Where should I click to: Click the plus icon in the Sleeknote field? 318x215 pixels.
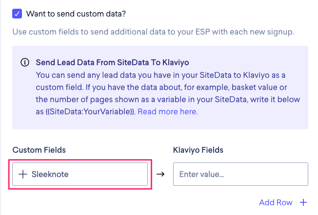[x=22, y=174]
